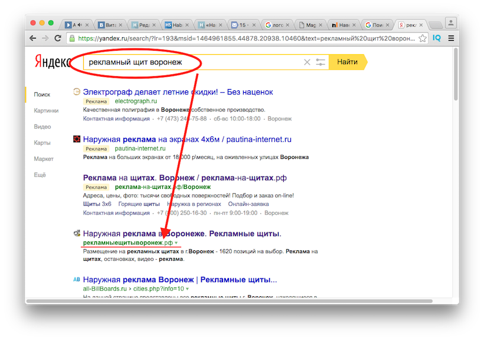The image size is (484, 340).
Task: Click the browser address bar
Action: (x=246, y=38)
